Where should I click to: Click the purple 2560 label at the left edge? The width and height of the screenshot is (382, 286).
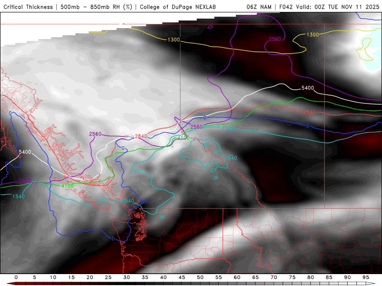pyautogui.click(x=25, y=181)
